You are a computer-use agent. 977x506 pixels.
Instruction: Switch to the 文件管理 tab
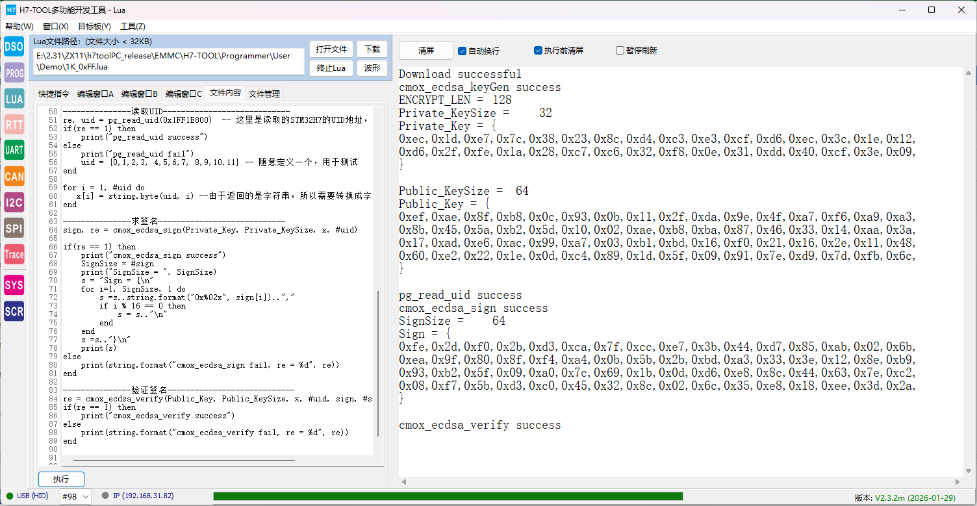(264, 94)
